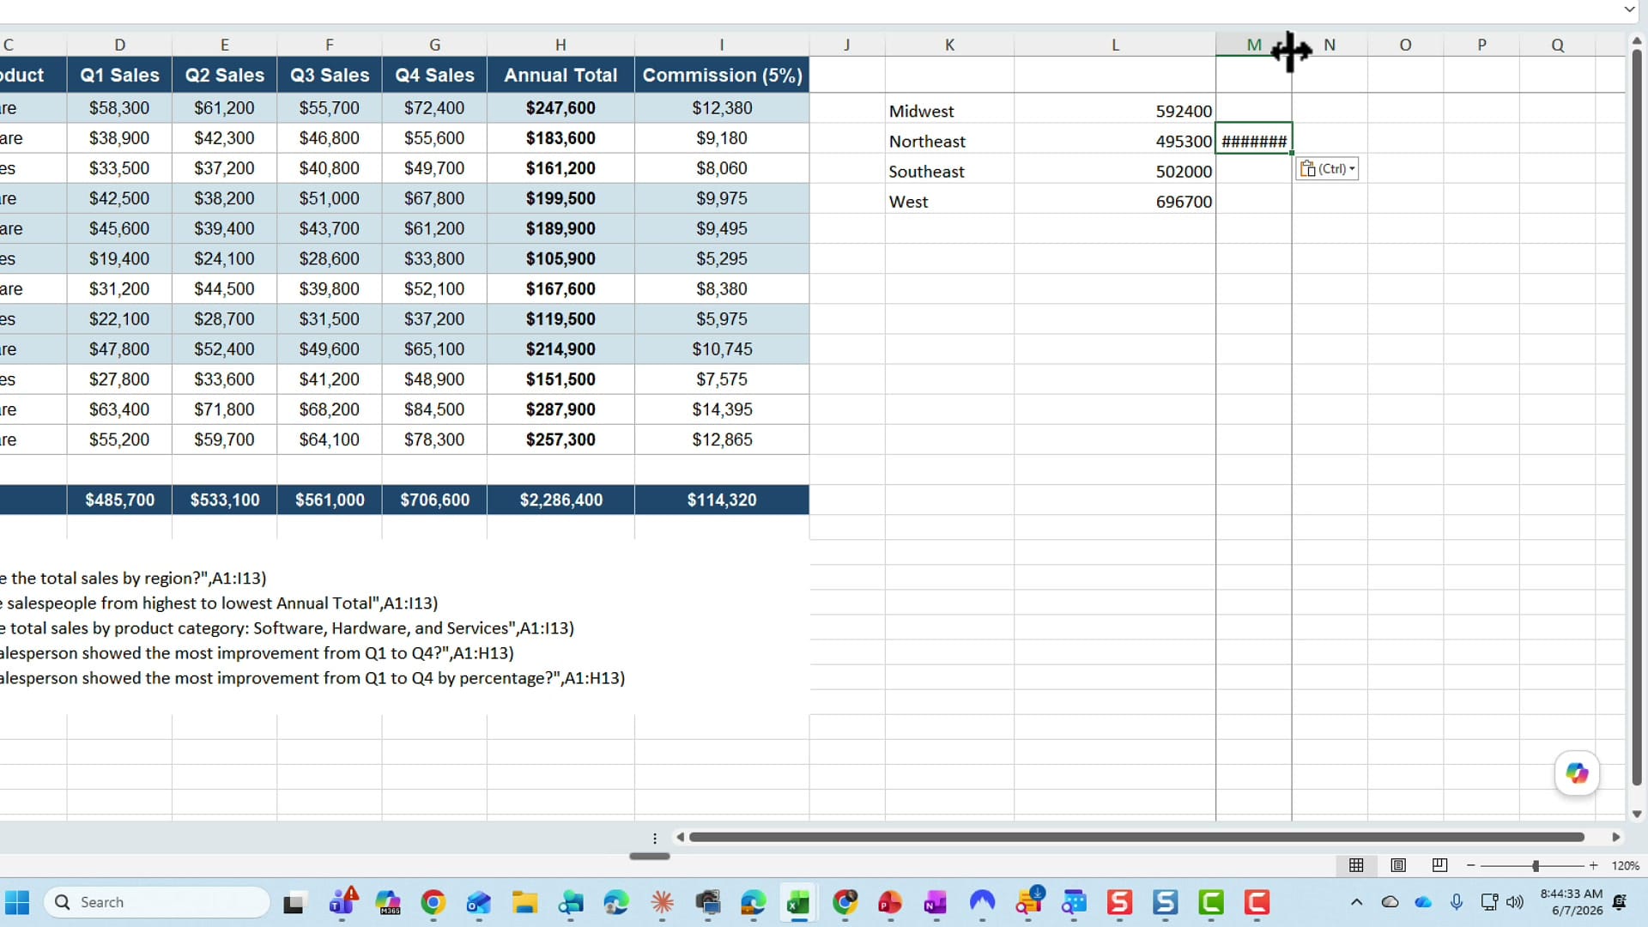Click the zoom out minus button
Viewport: 1648px width, 927px height.
tap(1471, 866)
